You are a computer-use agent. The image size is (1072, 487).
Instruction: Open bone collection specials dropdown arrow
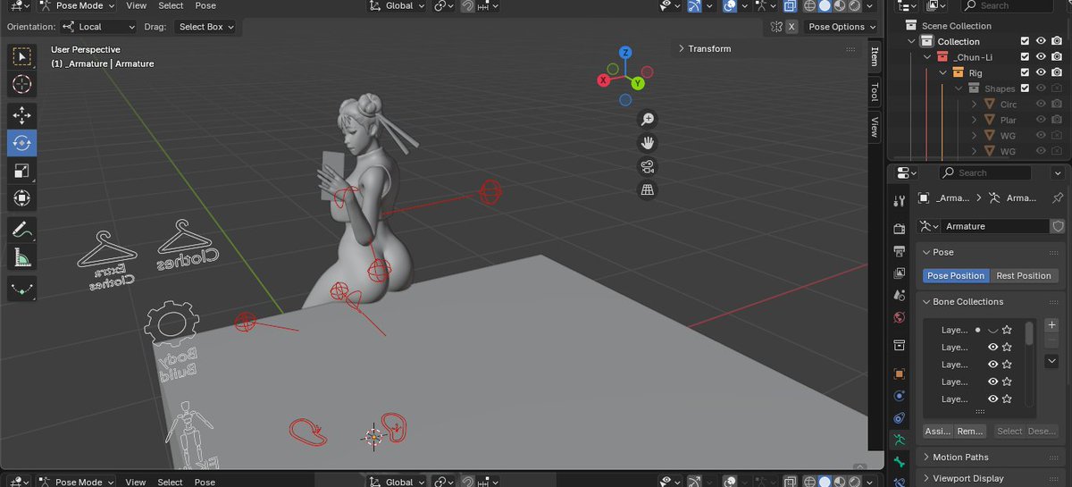1051,361
